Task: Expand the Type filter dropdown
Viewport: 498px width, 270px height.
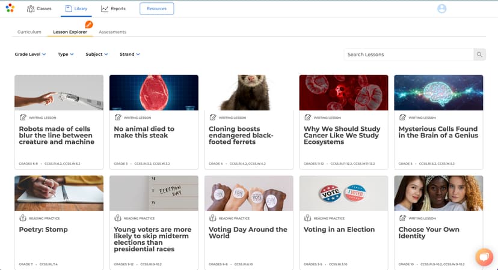Action: point(66,54)
